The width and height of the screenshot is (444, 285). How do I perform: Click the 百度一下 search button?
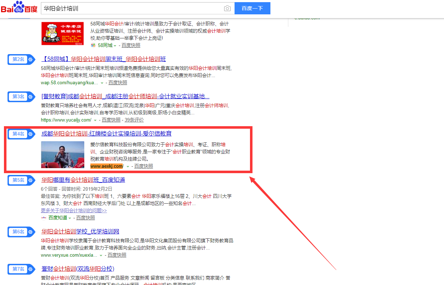point(252,8)
